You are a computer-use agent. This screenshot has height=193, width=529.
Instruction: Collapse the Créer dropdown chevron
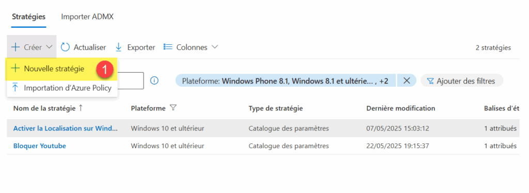pyautogui.click(x=49, y=47)
